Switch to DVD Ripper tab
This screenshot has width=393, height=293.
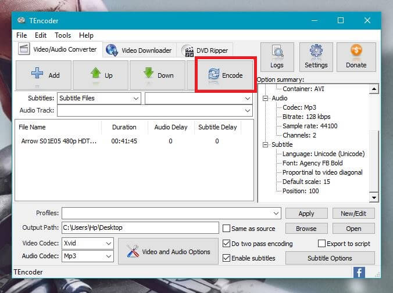205,50
